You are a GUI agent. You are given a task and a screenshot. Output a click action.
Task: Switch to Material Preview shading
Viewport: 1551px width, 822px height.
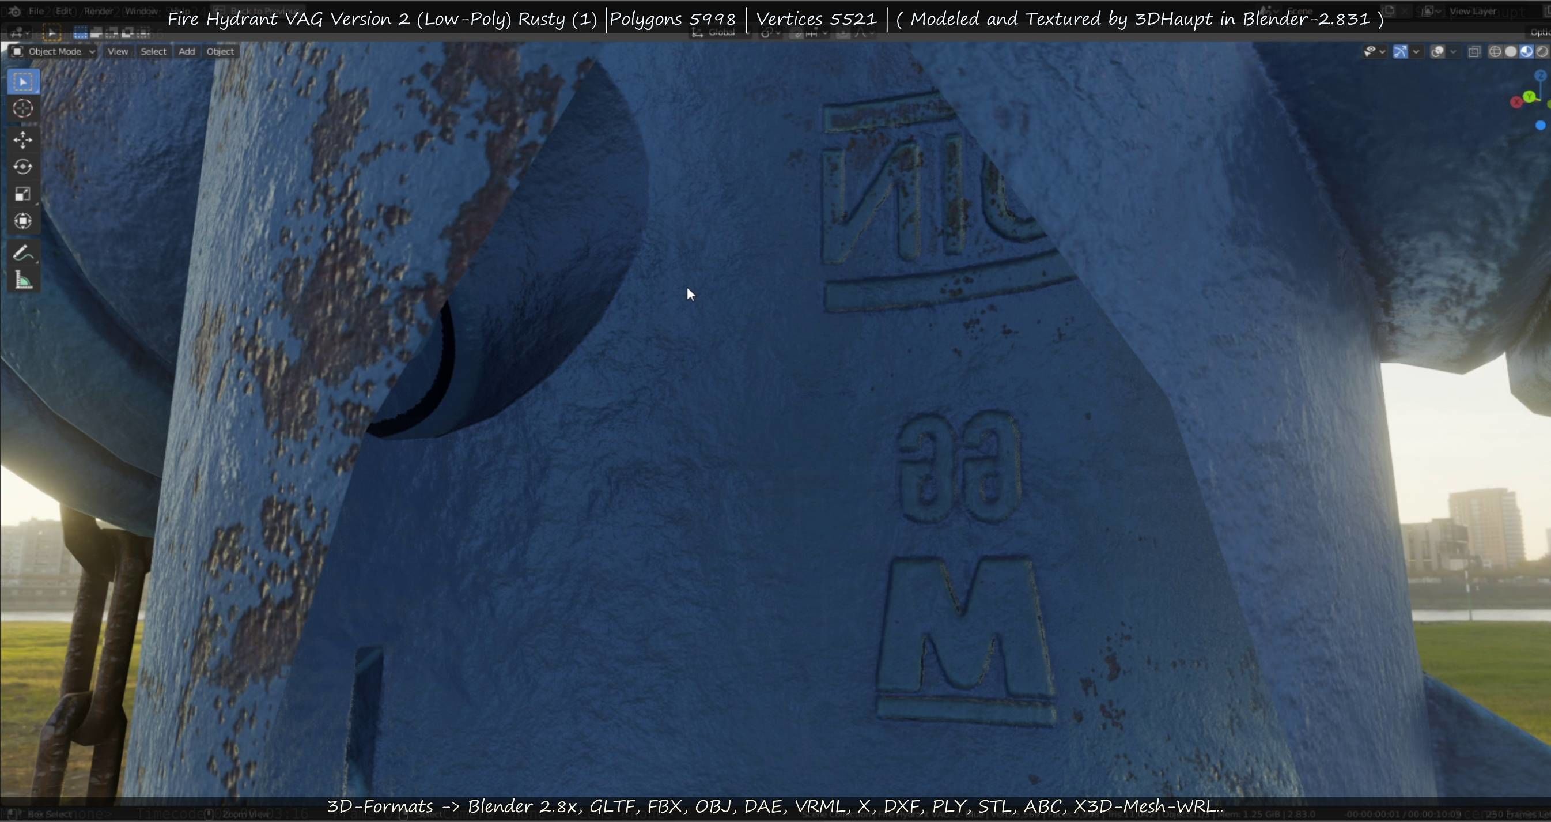(1526, 52)
